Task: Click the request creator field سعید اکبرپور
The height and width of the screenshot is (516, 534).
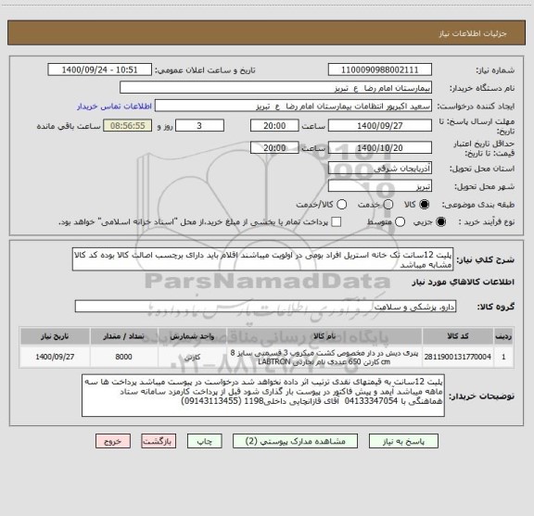Action: (x=293, y=106)
